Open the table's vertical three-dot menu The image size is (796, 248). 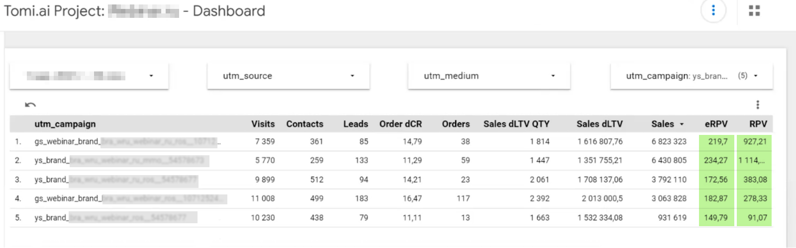757,105
